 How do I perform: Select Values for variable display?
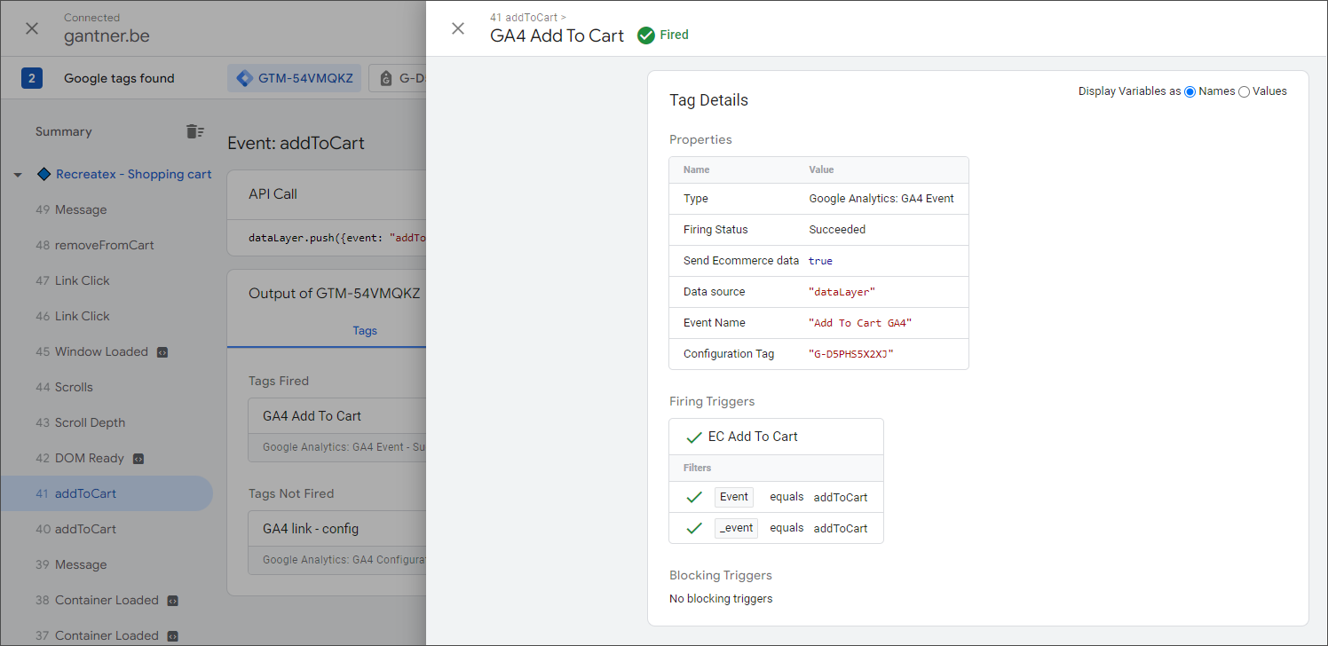(x=1244, y=91)
